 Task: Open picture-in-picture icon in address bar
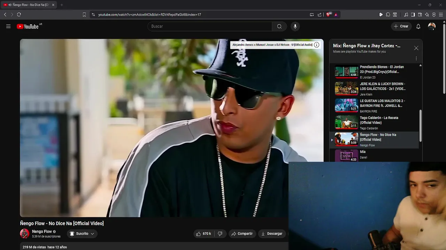click(x=312, y=15)
